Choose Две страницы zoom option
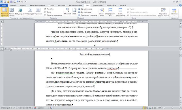 [x=85, y=12]
